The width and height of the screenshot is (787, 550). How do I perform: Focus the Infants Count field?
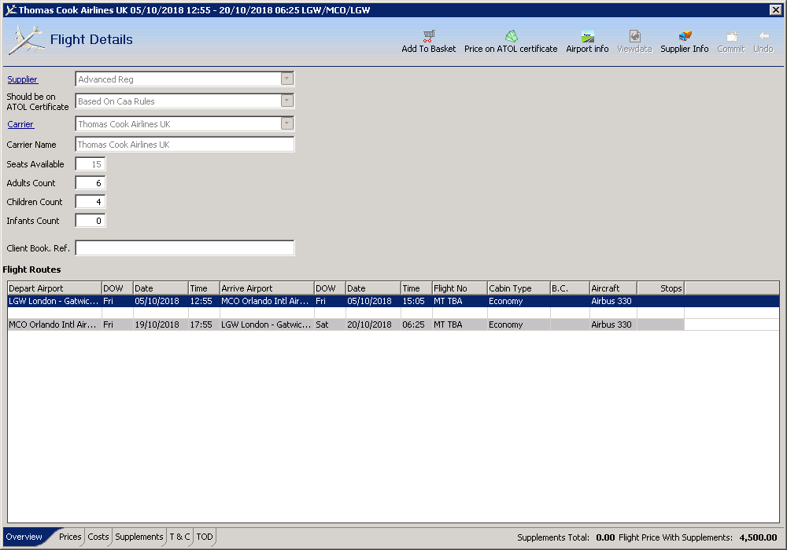coord(91,221)
